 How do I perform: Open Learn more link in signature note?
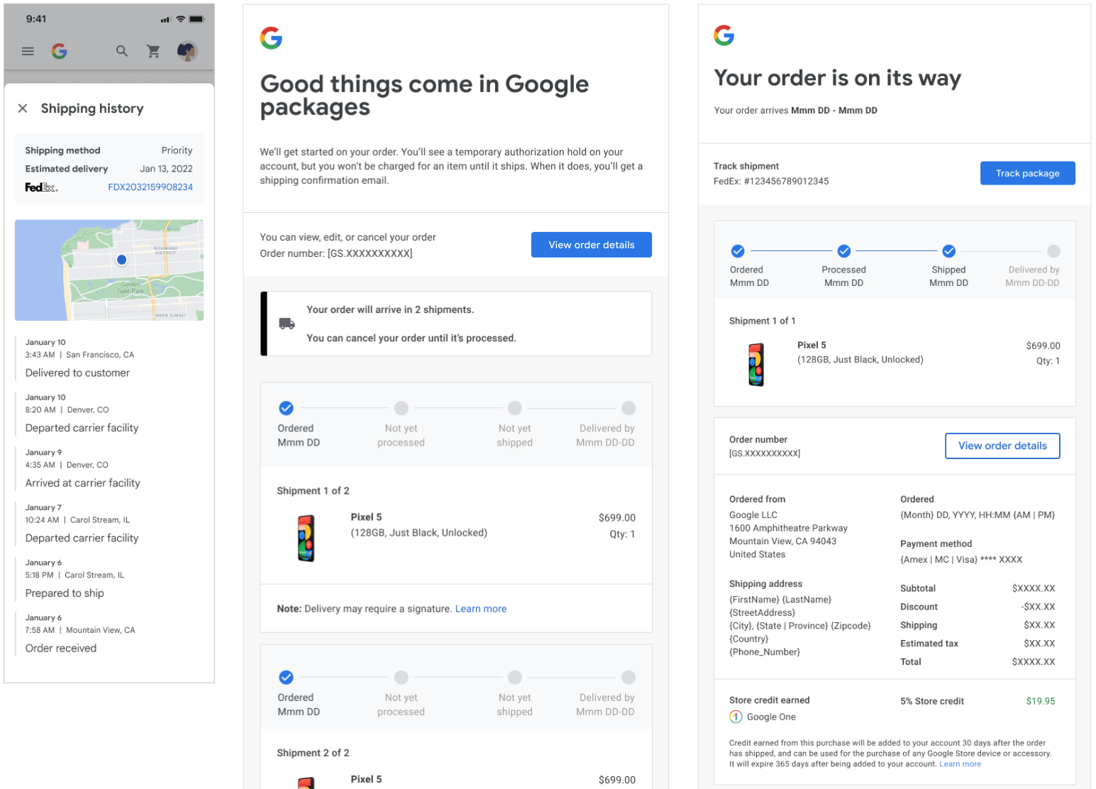(481, 609)
